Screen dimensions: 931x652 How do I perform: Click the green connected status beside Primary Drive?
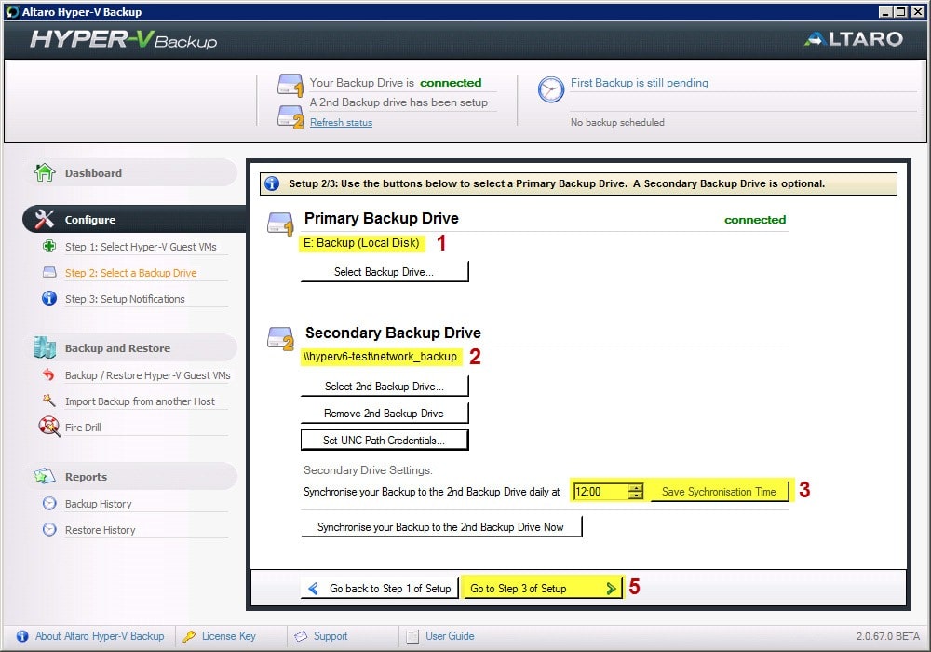[755, 220]
